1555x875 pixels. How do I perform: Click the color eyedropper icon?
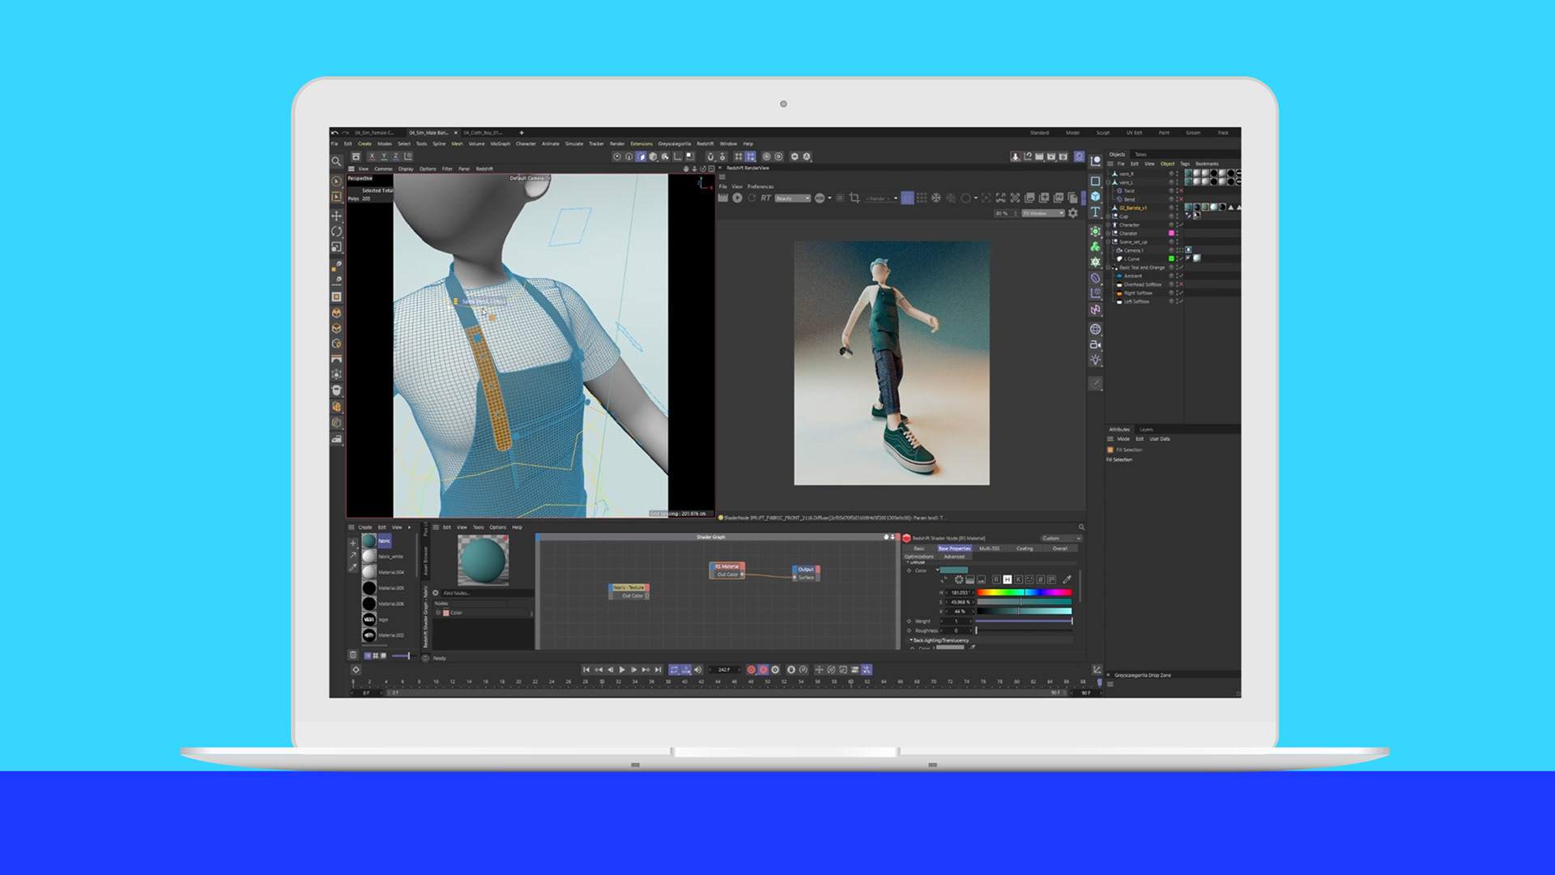pyautogui.click(x=1067, y=579)
